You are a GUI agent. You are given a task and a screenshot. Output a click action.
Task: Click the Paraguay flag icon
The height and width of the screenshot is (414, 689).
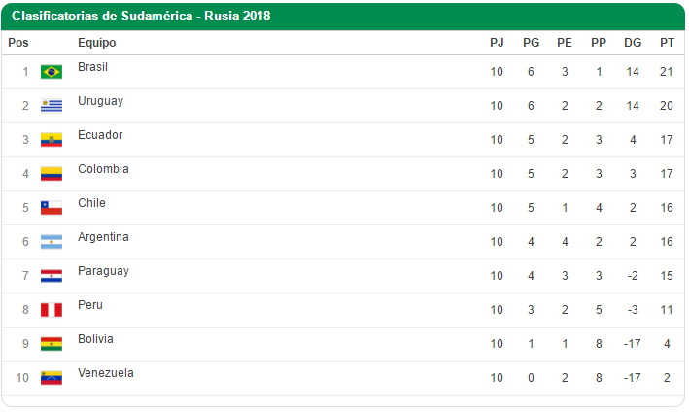click(52, 276)
